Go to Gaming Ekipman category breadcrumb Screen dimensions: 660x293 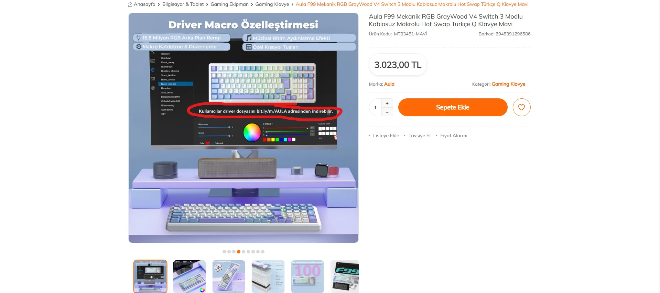pyautogui.click(x=229, y=4)
